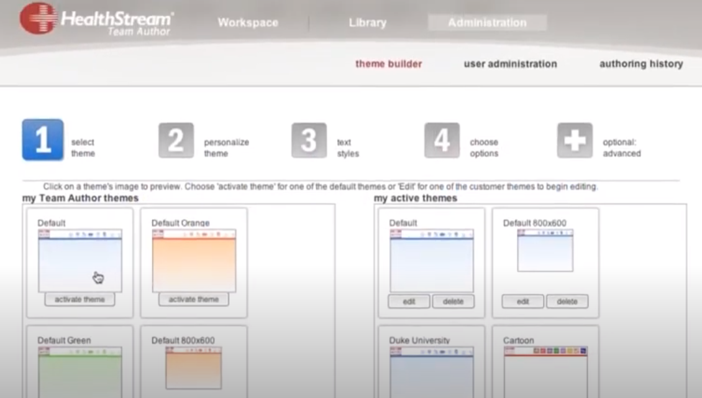Preview Team Author Default 800x600 orange thumbnail
This screenshot has height=398, width=702.
tap(194, 368)
